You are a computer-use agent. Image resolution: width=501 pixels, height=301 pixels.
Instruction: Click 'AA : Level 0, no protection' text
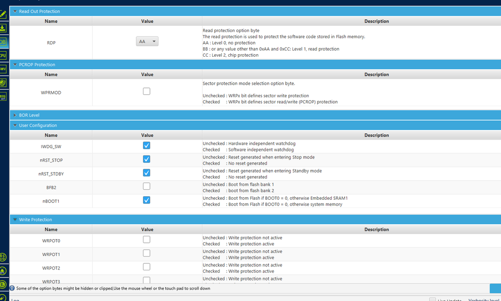(229, 43)
